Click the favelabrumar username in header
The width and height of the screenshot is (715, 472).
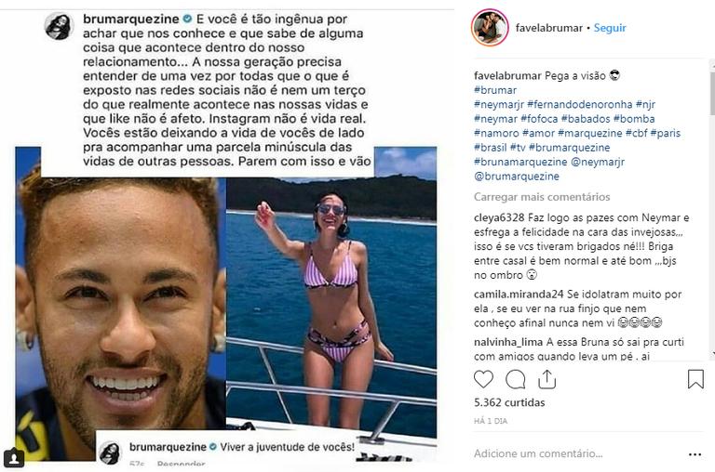point(549,28)
